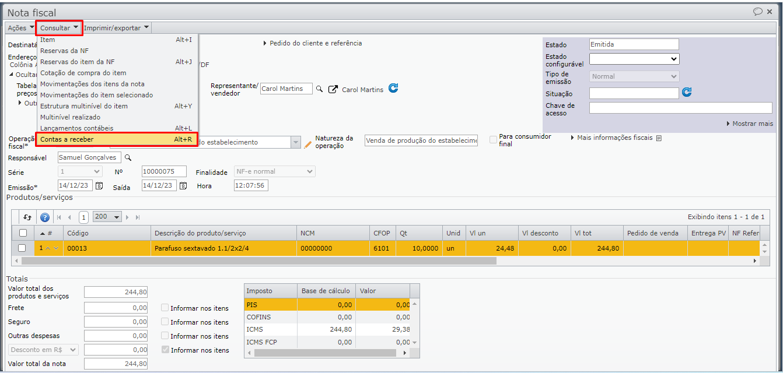
Task: Open the Imprimir/exportar menu button
Action: pos(116,27)
